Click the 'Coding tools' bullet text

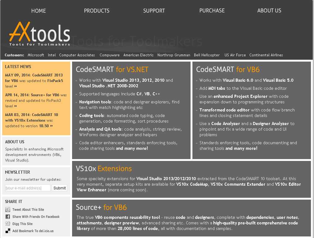click(92, 115)
